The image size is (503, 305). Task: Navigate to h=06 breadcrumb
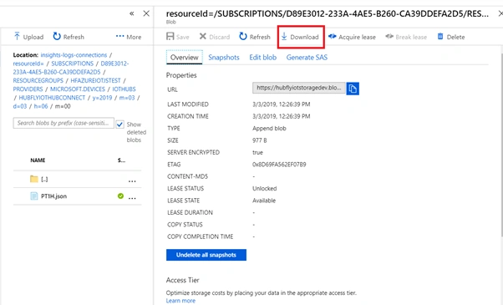(x=41, y=106)
